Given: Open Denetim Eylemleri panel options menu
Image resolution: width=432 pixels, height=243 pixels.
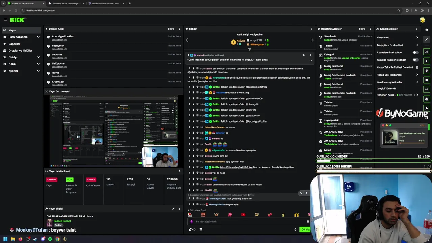Looking at the screenshot, I should [370, 29].
